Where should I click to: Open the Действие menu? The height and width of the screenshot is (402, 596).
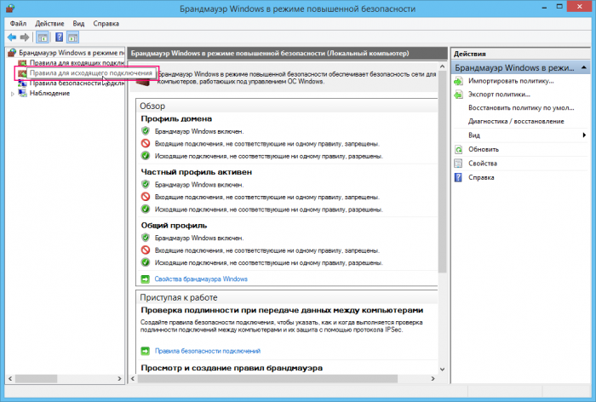49,24
